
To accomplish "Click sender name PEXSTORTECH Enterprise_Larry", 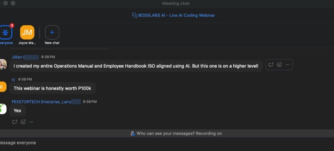I will [x=41, y=102].
